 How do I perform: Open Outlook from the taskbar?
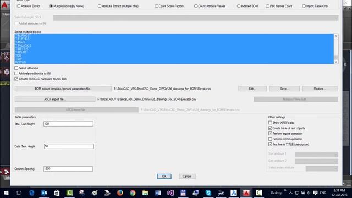[x=44, y=193]
